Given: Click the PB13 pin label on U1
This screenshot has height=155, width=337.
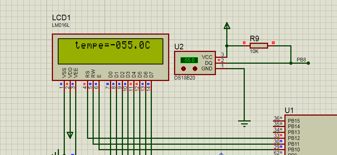Looking at the screenshot, I should [x=294, y=132].
